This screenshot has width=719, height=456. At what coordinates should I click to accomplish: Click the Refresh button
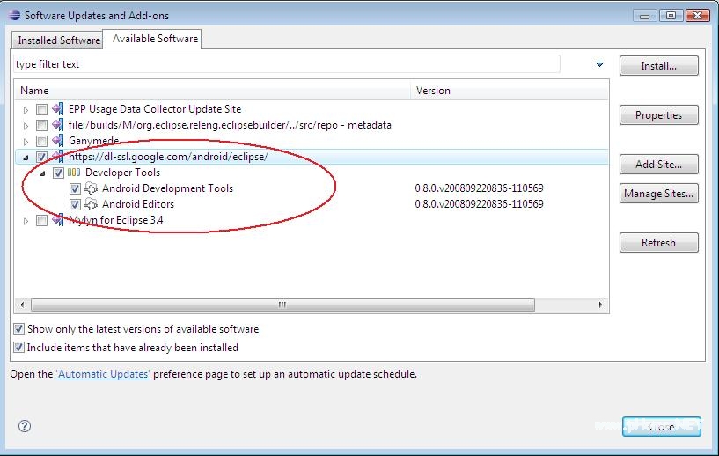658,243
